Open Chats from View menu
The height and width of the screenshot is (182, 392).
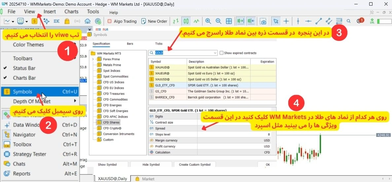pyautogui.click(x=40, y=164)
